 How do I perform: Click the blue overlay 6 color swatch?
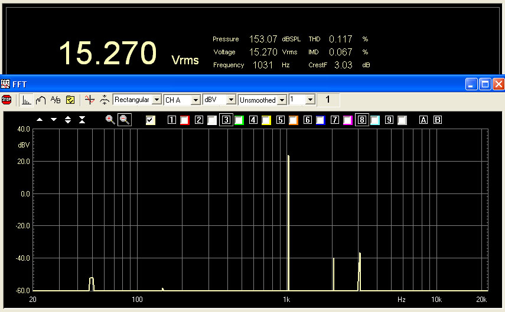click(x=320, y=120)
